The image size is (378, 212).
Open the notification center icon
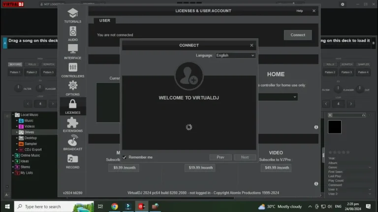click(x=368, y=207)
